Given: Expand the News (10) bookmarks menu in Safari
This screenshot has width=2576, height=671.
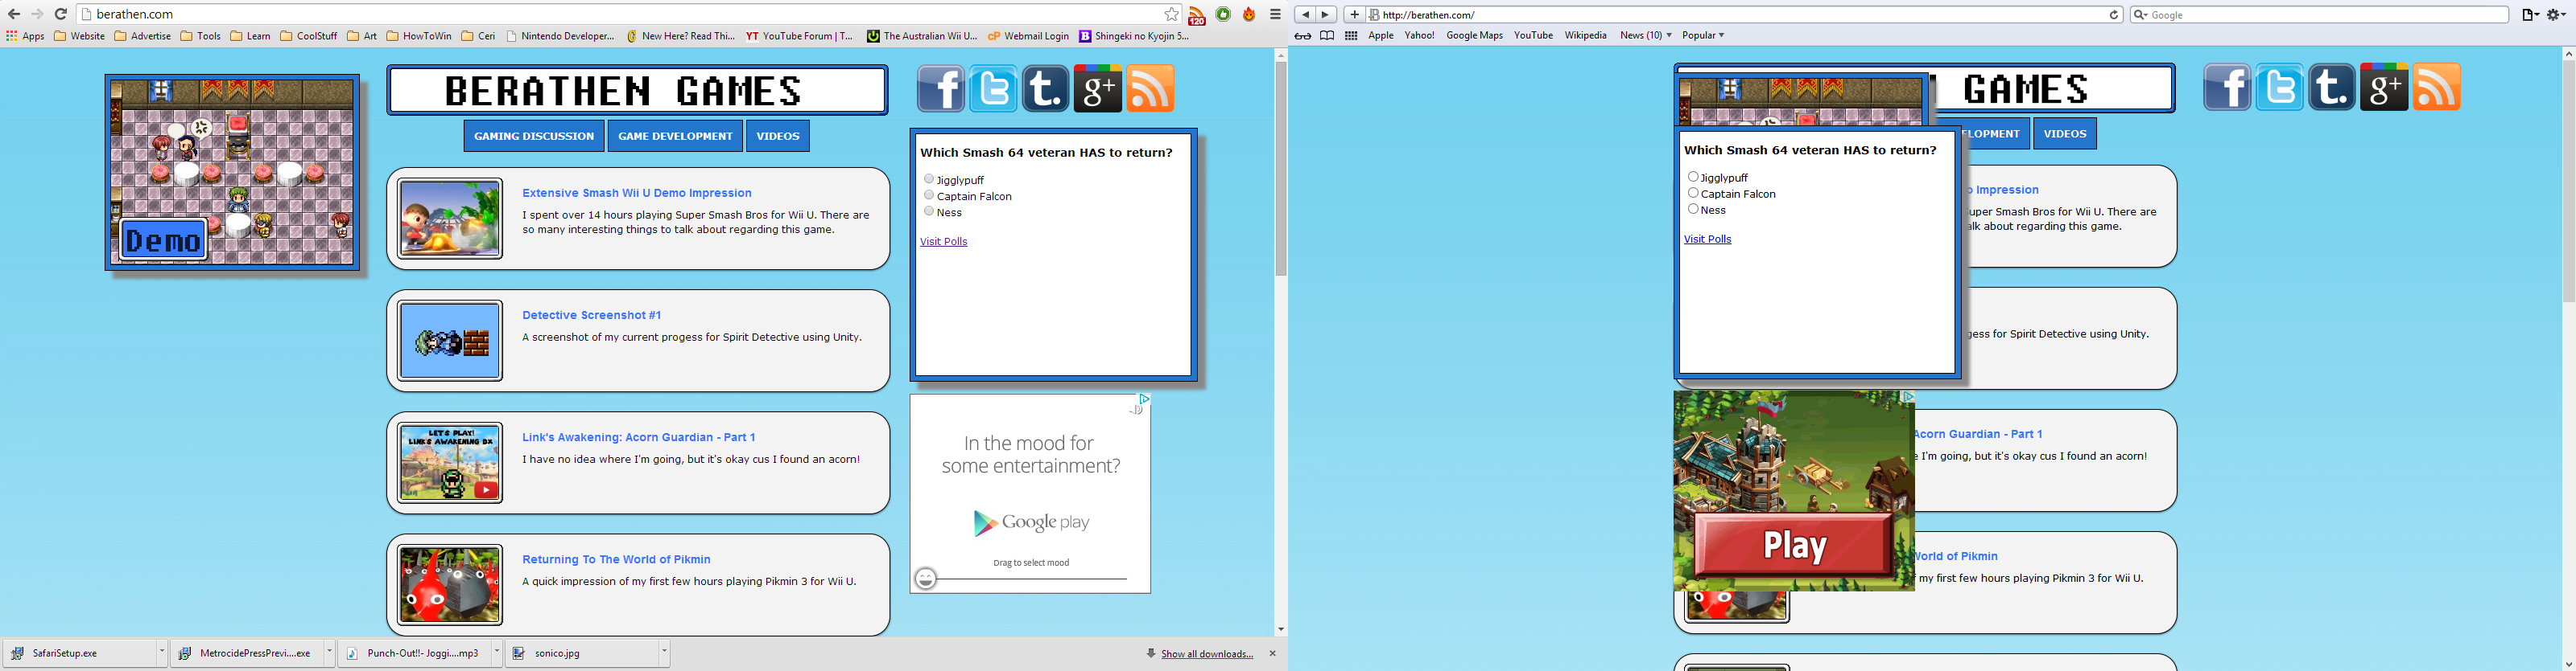Looking at the screenshot, I should pyautogui.click(x=1646, y=36).
